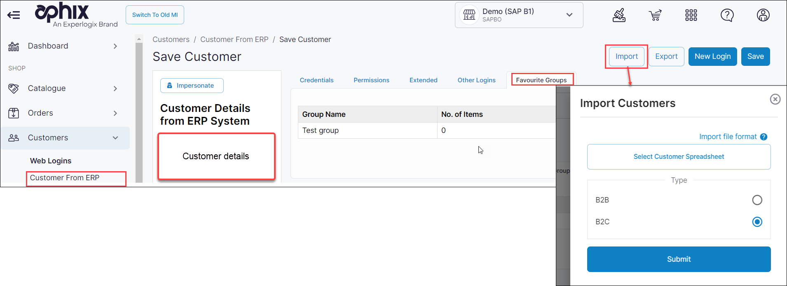Open the user profile icon
Viewport: 787px width, 286px height.
763,15
